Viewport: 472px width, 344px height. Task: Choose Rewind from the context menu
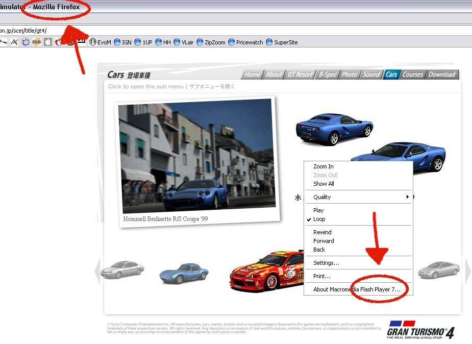(x=358, y=232)
